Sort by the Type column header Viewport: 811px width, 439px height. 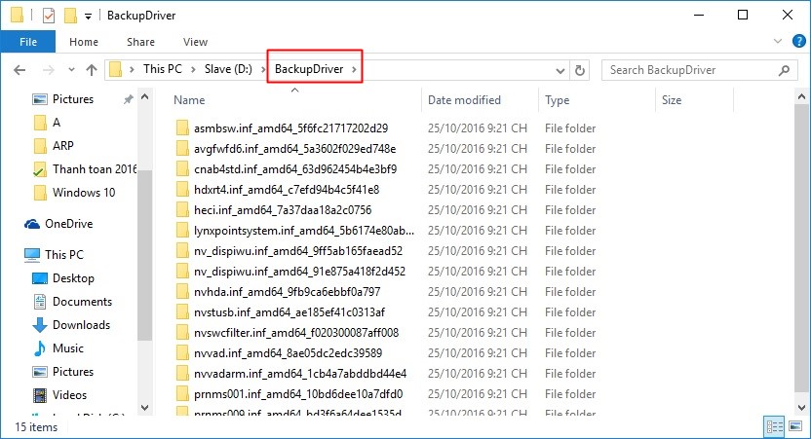557,100
